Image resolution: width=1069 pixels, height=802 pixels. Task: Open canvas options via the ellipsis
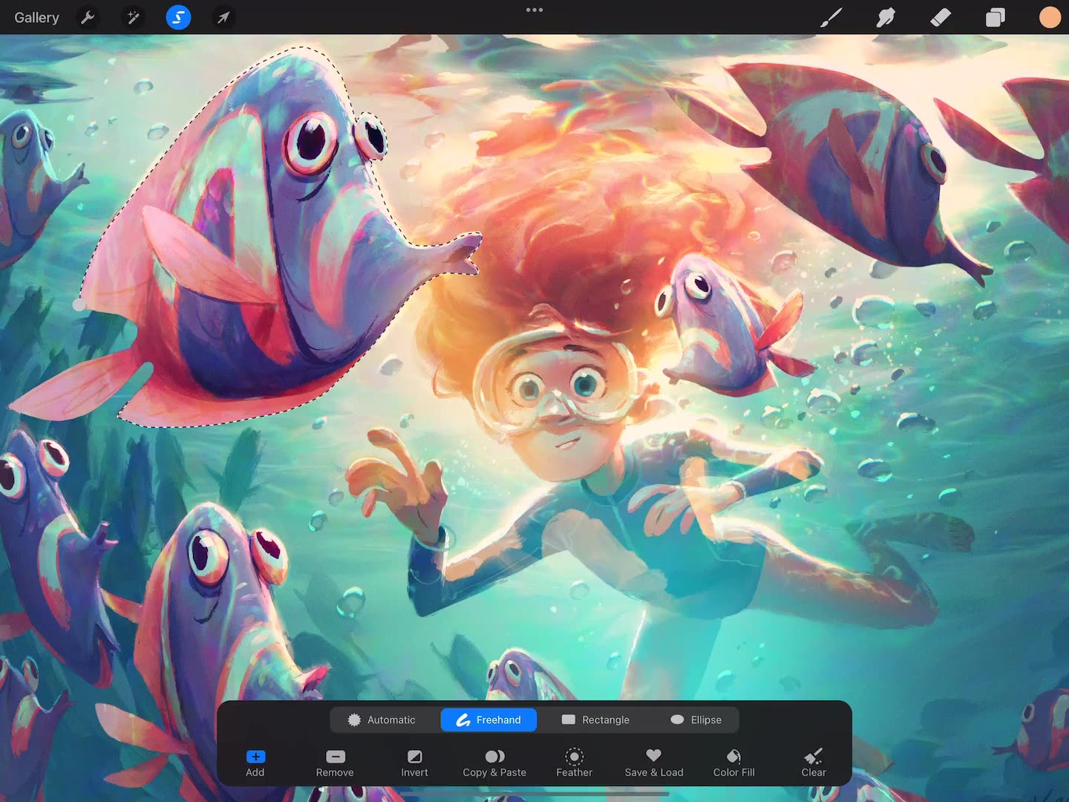[534, 10]
